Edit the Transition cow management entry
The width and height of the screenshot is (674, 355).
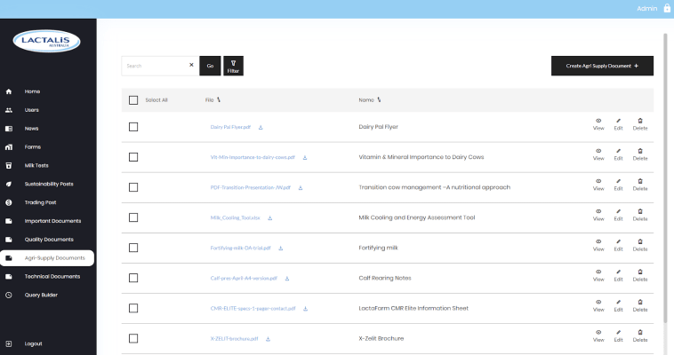(618, 185)
